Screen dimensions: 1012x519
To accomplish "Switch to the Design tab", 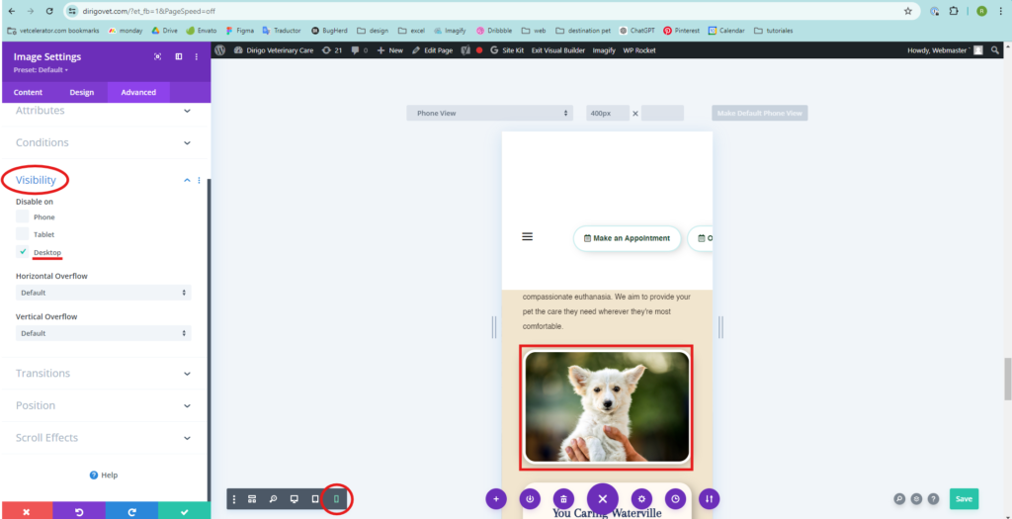I will click(x=82, y=92).
